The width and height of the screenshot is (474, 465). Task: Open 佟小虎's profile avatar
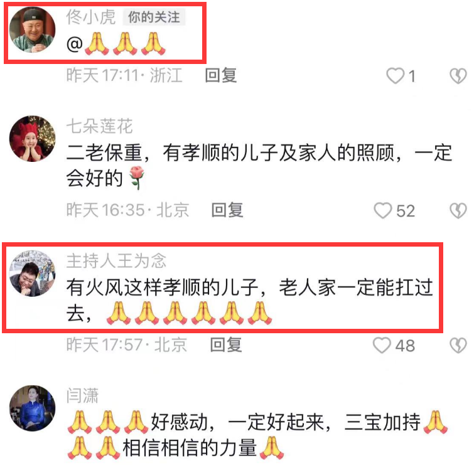tap(33, 29)
